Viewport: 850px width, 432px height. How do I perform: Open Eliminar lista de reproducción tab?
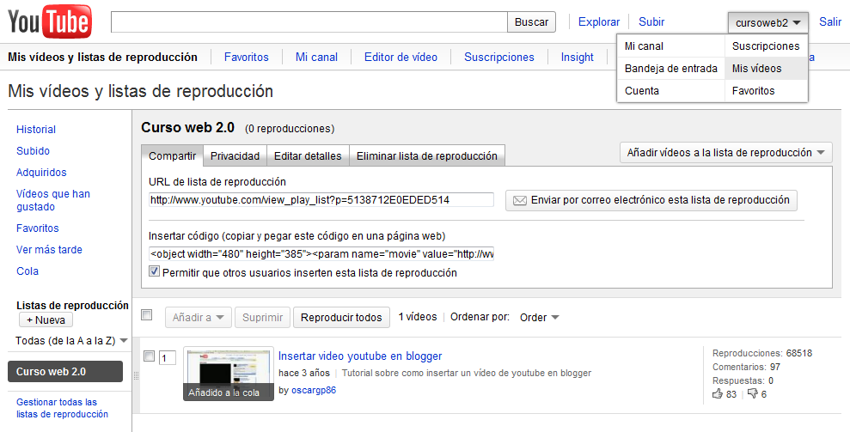point(427,155)
